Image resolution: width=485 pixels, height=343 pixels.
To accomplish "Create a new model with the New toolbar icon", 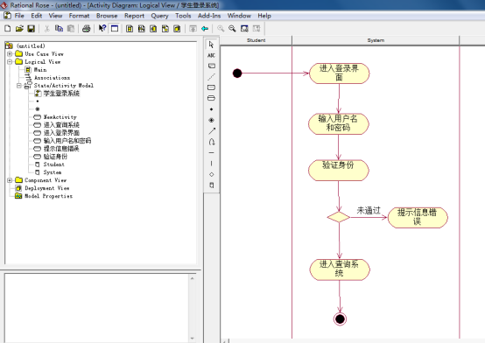I will 7,29.
